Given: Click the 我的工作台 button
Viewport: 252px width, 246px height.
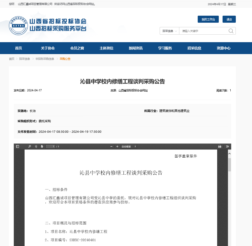Looking at the screenshot, I should coord(208,19).
